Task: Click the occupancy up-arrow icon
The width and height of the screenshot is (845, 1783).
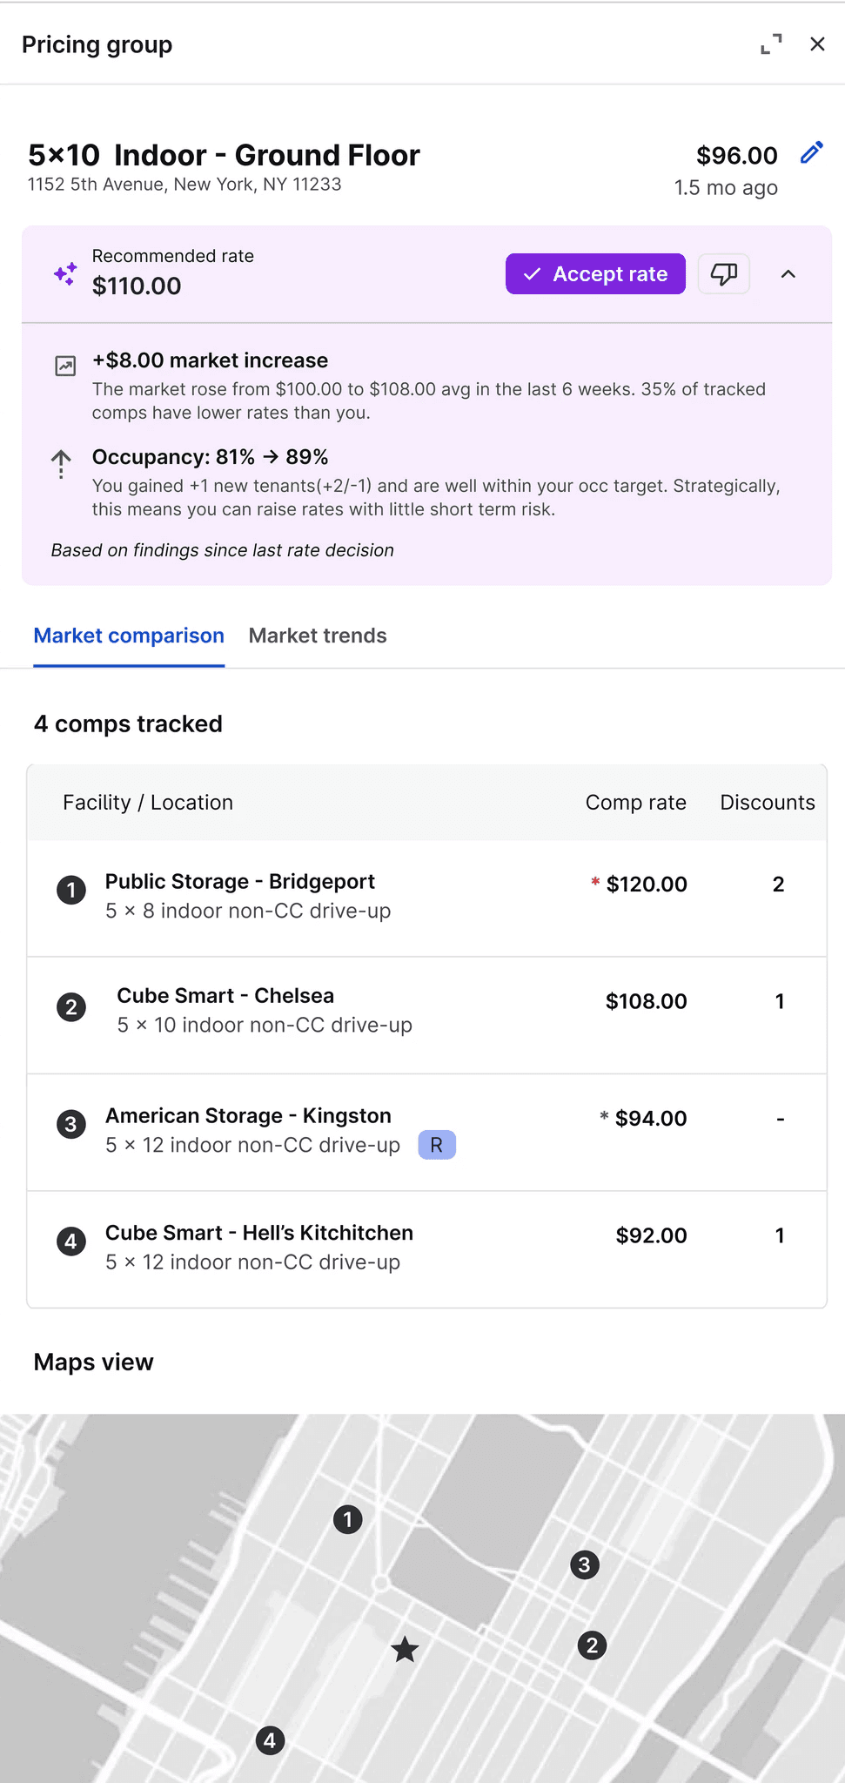Action: click(x=61, y=463)
